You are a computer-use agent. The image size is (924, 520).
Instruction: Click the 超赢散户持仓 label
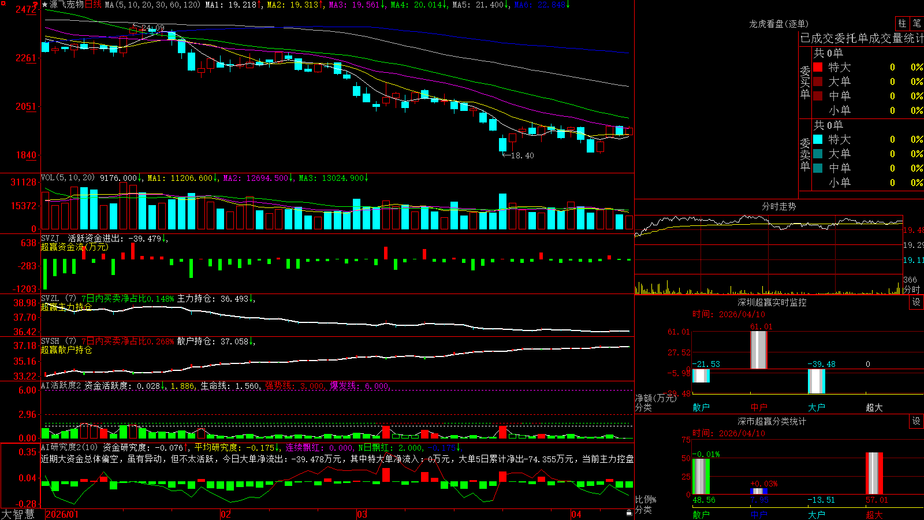[x=66, y=350]
